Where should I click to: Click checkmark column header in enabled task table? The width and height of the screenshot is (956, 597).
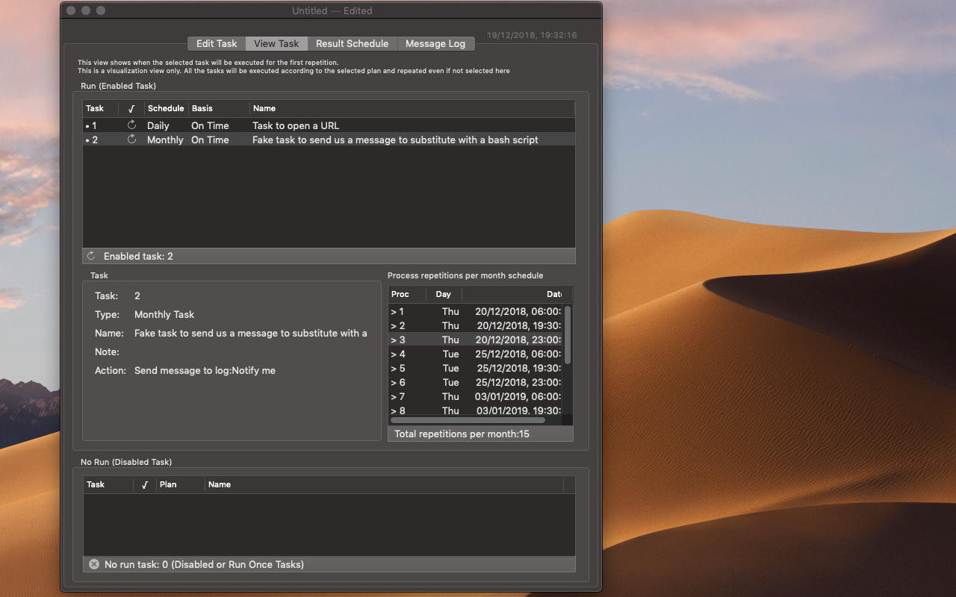(x=131, y=108)
